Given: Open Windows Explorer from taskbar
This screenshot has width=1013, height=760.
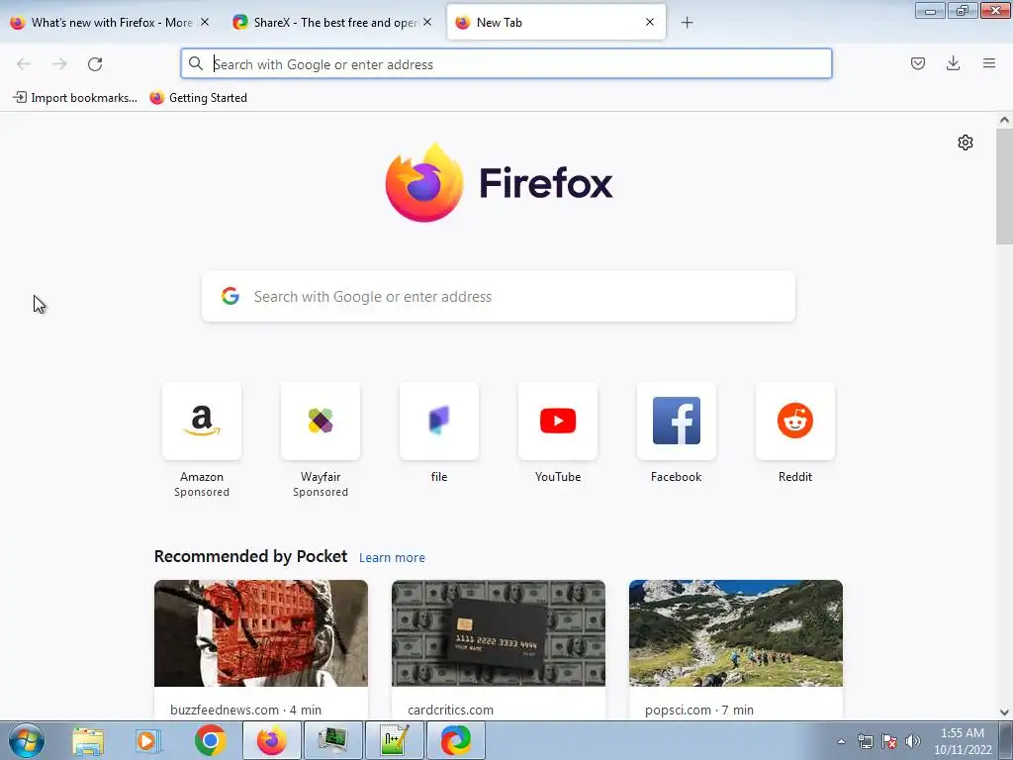Looking at the screenshot, I should coord(88,740).
